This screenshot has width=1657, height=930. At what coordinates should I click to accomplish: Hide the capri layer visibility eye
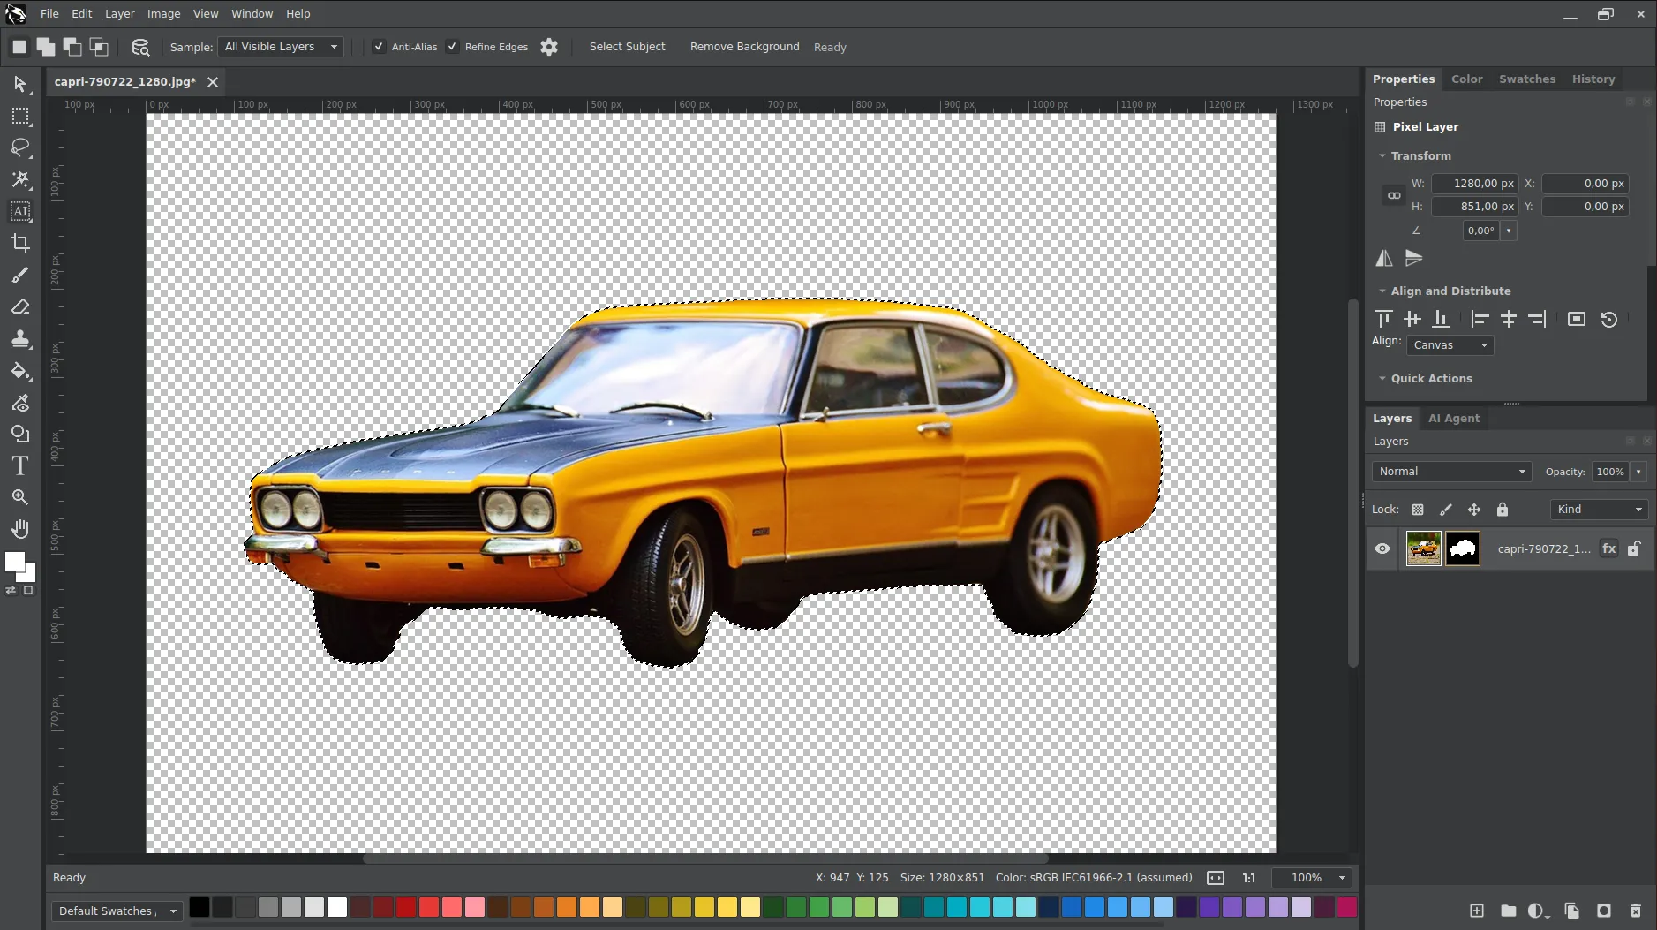pos(1382,548)
